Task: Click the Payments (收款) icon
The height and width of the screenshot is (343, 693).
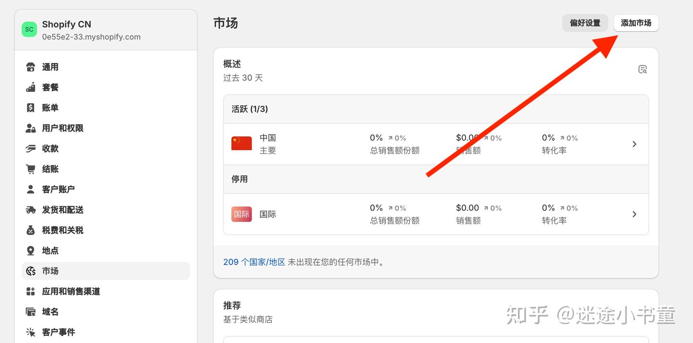Action: pos(31,149)
